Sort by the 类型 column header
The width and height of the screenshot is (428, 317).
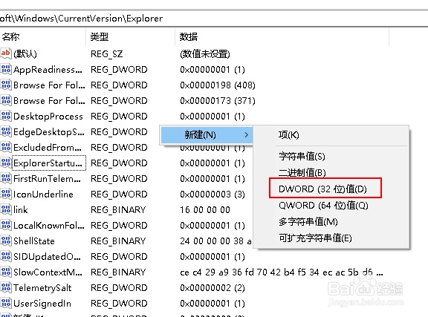(131, 36)
